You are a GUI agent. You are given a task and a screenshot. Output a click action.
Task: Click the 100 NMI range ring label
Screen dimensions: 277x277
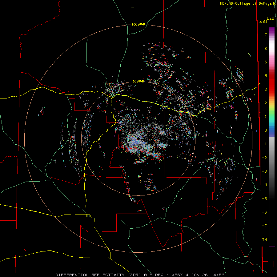click(138, 24)
